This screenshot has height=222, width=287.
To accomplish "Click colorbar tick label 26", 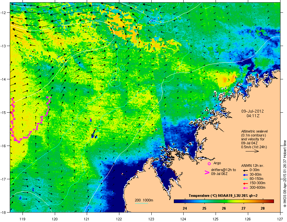I will point(224,208).
